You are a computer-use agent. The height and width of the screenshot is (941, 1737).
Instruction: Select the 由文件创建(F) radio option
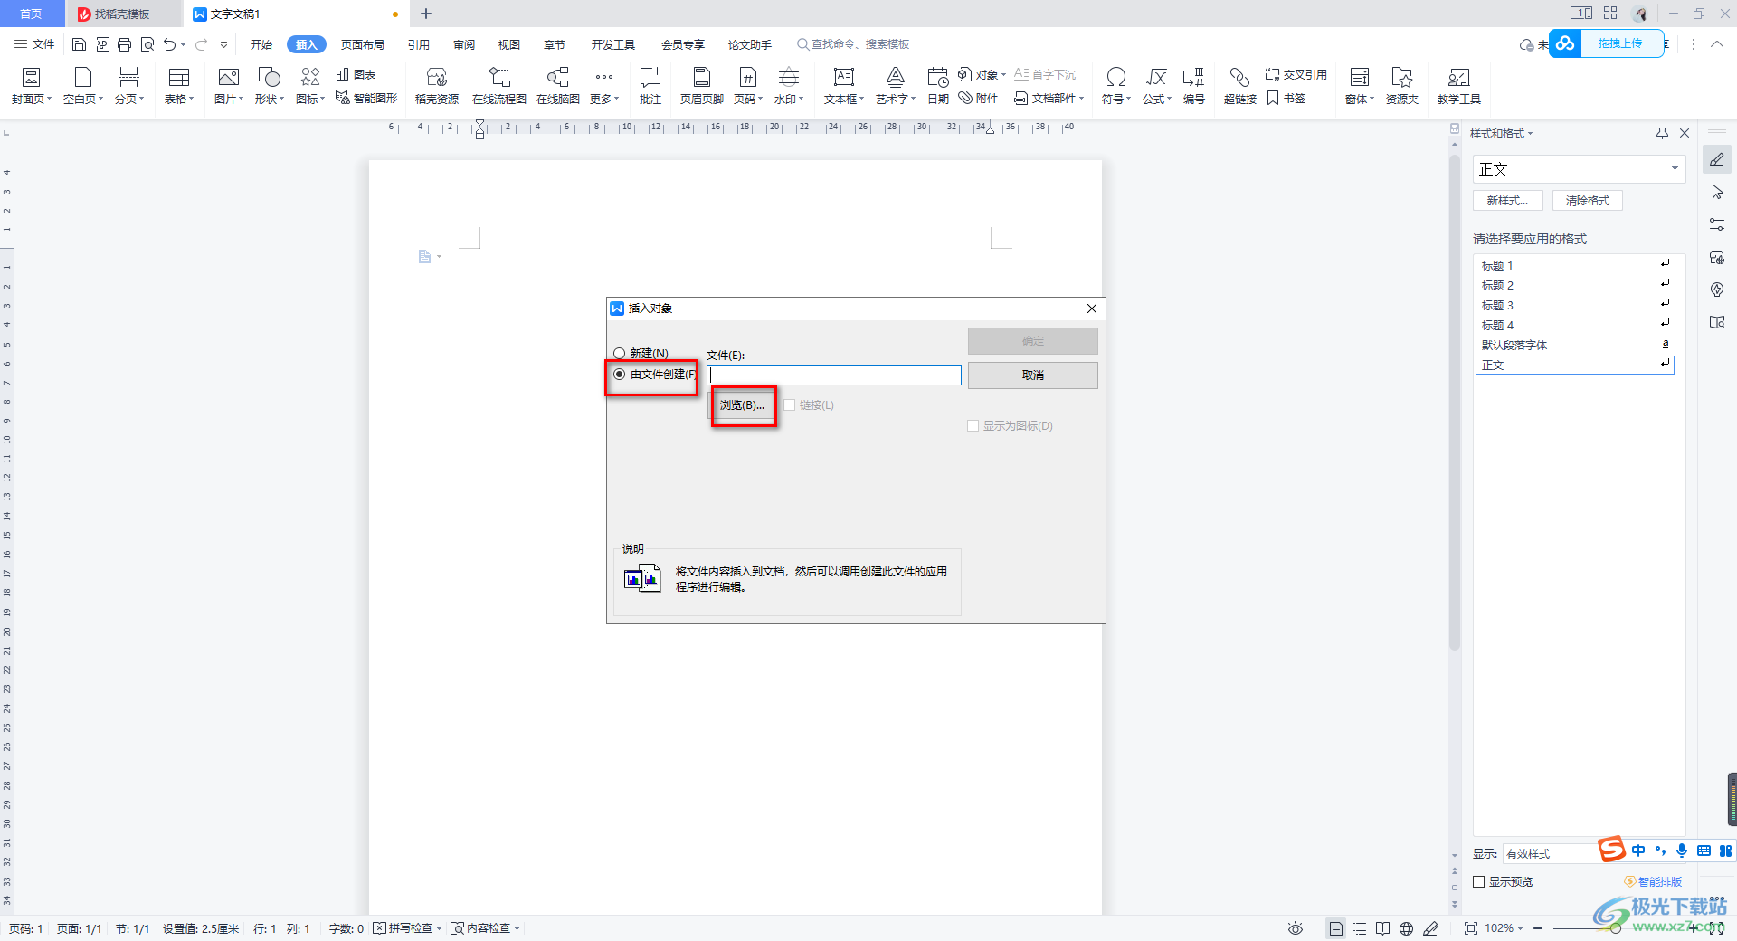point(654,374)
